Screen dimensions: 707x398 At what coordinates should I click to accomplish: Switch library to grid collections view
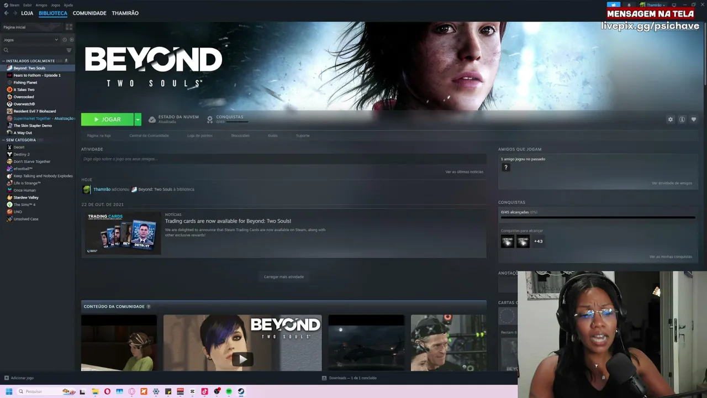(x=69, y=27)
